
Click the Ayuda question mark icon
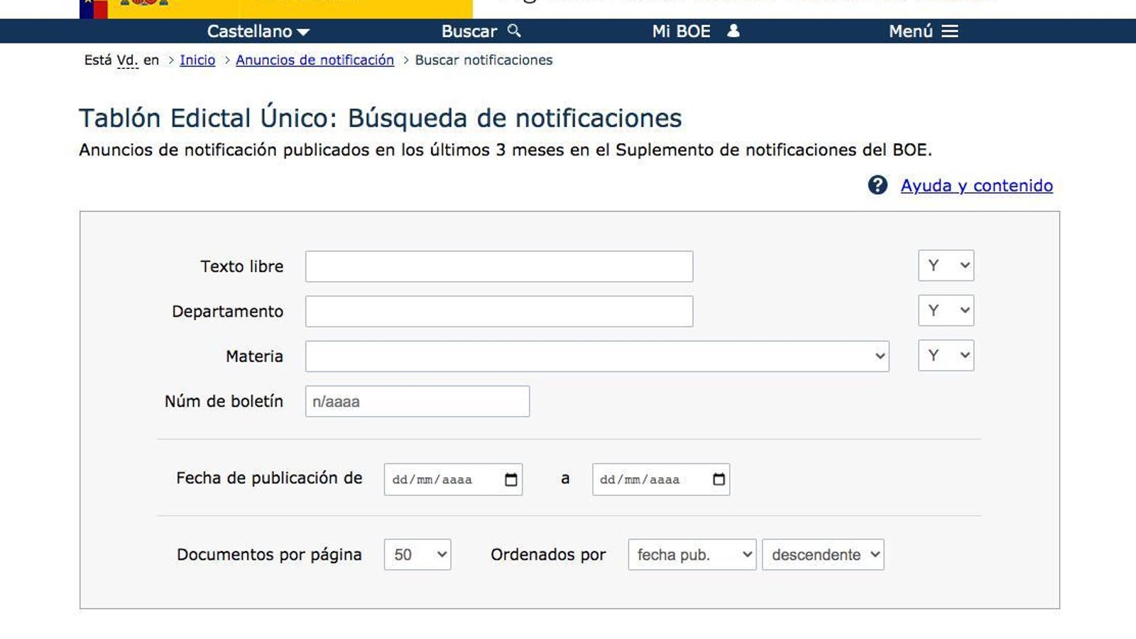pos(877,185)
